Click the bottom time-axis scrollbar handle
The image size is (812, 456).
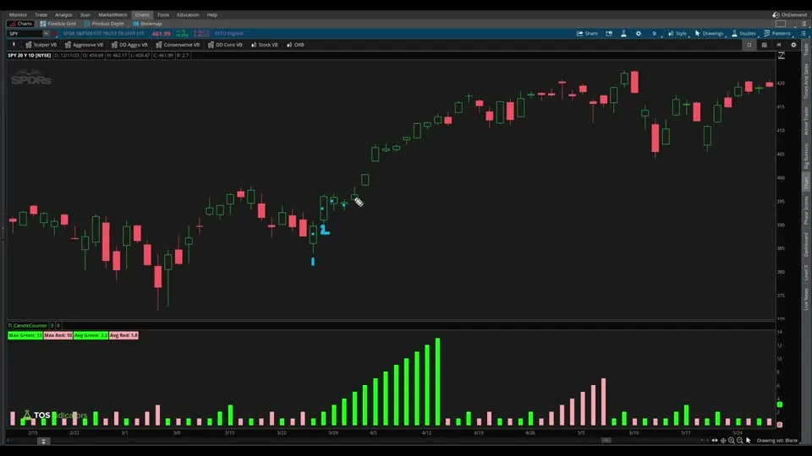606,441
